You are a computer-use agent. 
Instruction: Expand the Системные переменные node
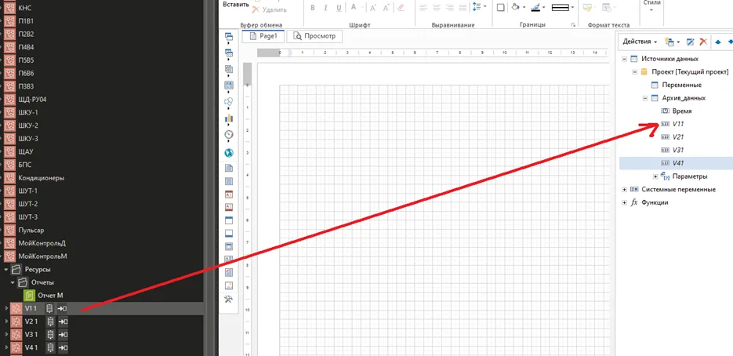pyautogui.click(x=624, y=189)
